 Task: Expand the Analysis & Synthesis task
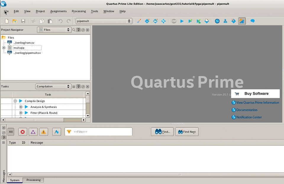click(x=21, y=107)
